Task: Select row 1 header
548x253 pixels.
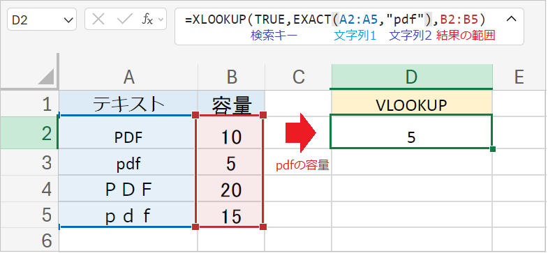Action: pyautogui.click(x=29, y=104)
